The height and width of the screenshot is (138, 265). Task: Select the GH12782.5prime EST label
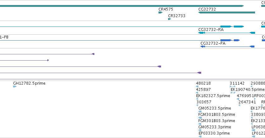pyautogui.click(x=29, y=83)
